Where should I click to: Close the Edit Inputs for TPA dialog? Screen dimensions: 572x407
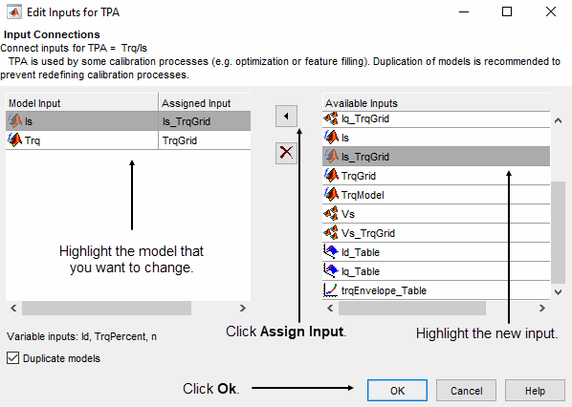point(550,12)
